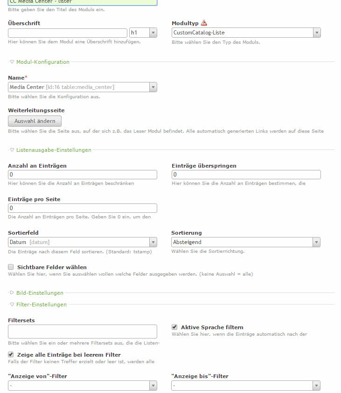
Task: Expand the Bild-Einstellungen section
Action: coord(39,293)
